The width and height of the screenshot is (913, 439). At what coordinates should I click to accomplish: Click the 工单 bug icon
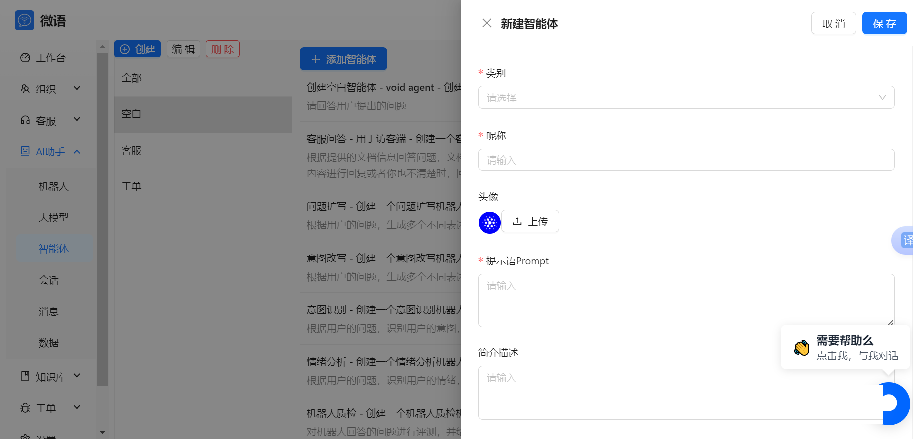(25, 408)
